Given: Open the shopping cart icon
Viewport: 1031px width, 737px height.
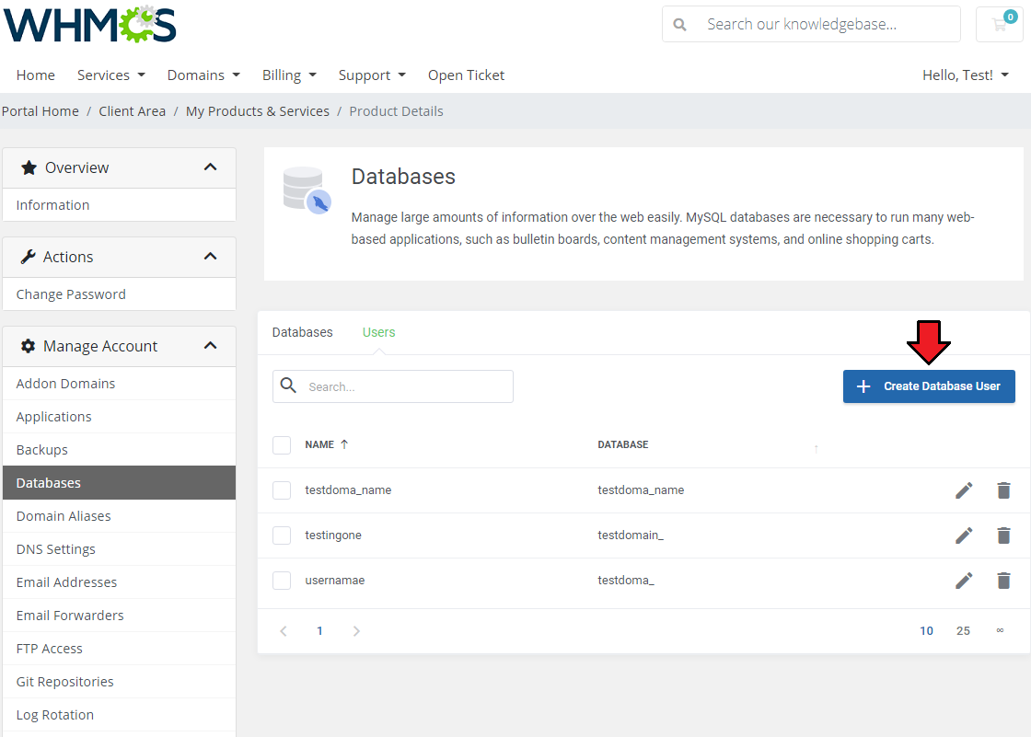Looking at the screenshot, I should point(1000,24).
